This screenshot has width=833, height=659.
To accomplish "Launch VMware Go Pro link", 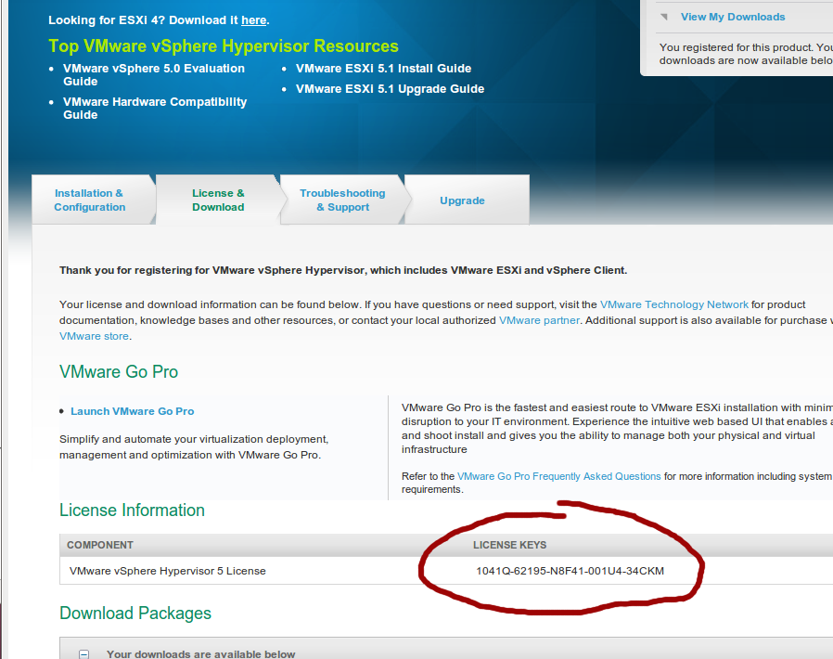I will click(x=133, y=411).
